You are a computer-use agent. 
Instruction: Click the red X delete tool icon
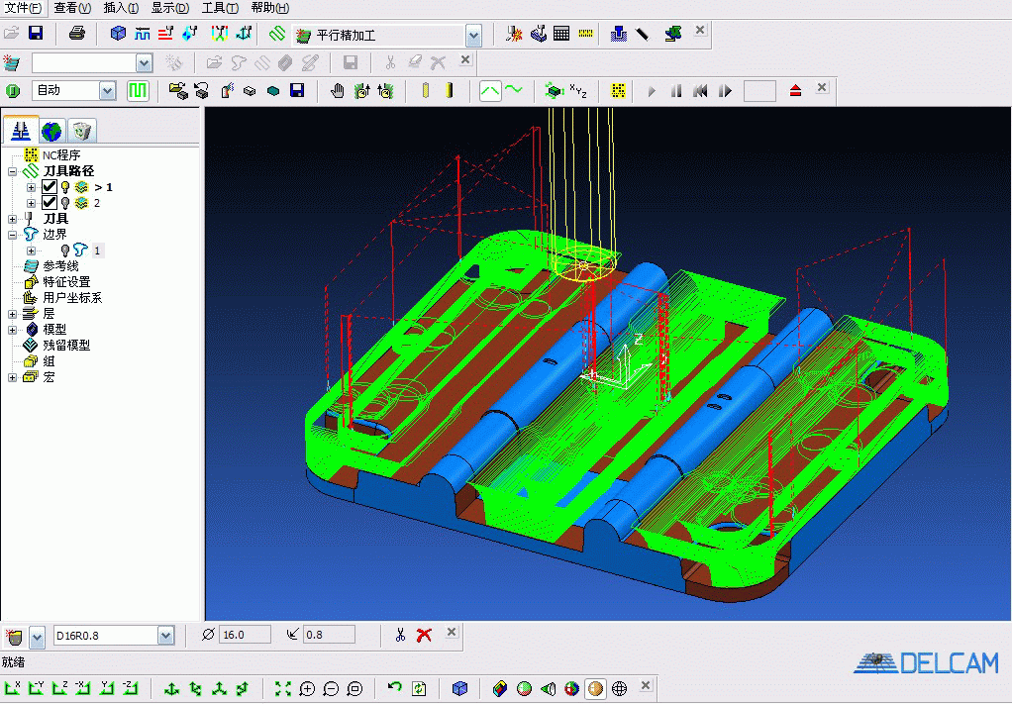(424, 635)
